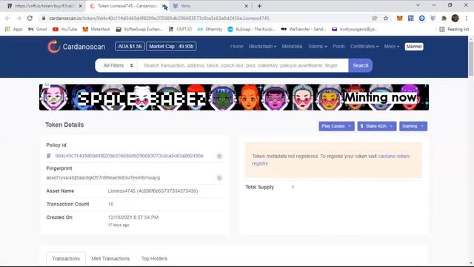The width and height of the screenshot is (474, 267).
Task: Click the SpaceBabez Minting now banner
Action: click(234, 97)
